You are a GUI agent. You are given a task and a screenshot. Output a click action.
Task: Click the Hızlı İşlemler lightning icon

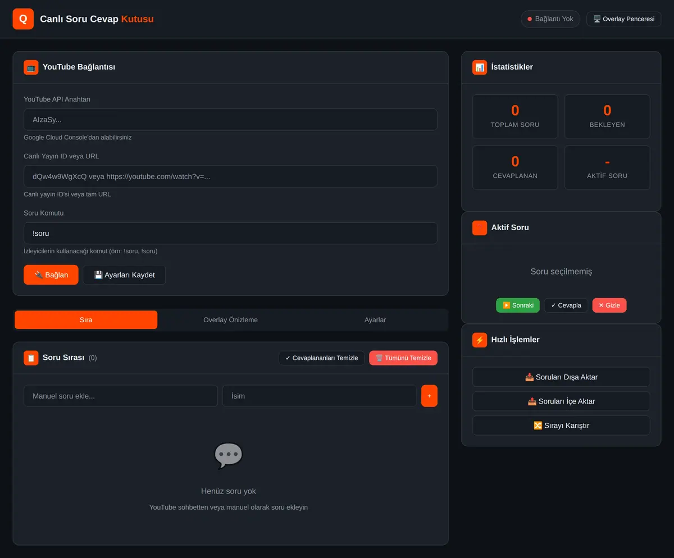coord(480,340)
